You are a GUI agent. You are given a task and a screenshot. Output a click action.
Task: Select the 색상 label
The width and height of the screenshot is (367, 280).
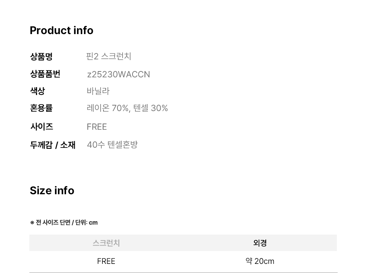37,91
